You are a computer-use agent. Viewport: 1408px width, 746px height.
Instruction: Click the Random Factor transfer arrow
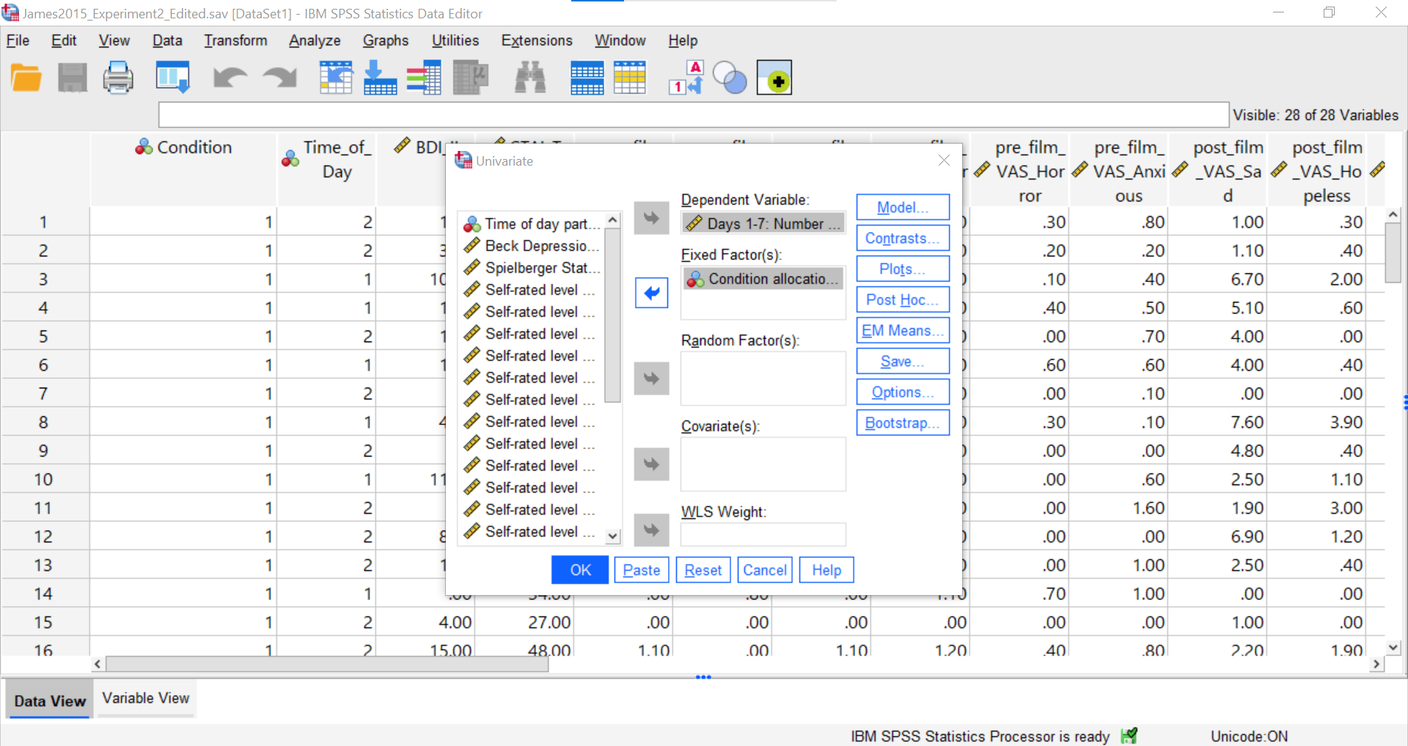pyautogui.click(x=651, y=378)
